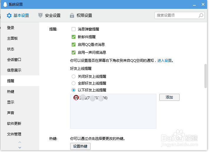The width and height of the screenshot is (210, 152).
Task: Open 状态 section in sidebar
Action: click(20, 49)
